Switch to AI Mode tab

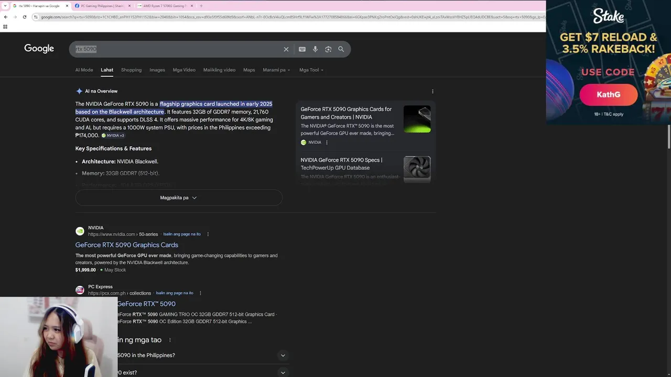(84, 70)
